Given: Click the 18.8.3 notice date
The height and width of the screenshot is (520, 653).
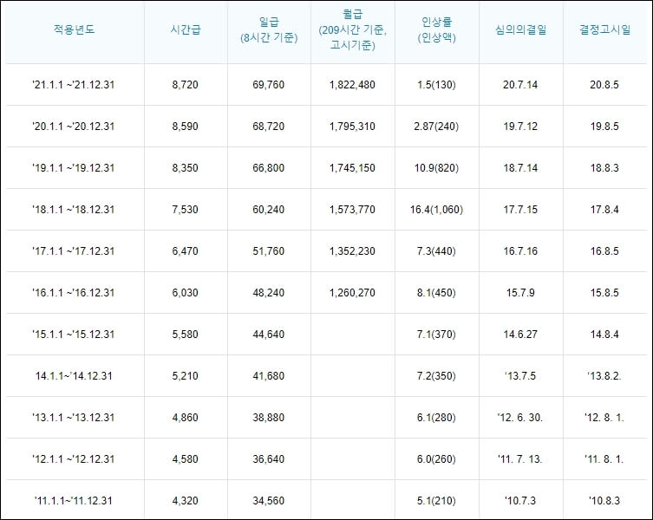Looking at the screenshot, I should pyautogui.click(x=604, y=168).
